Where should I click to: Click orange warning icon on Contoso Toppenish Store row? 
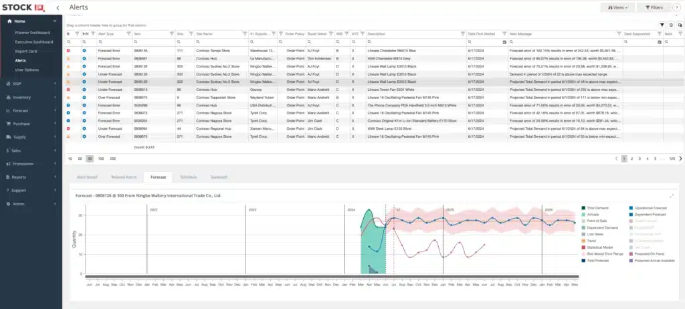(x=68, y=98)
